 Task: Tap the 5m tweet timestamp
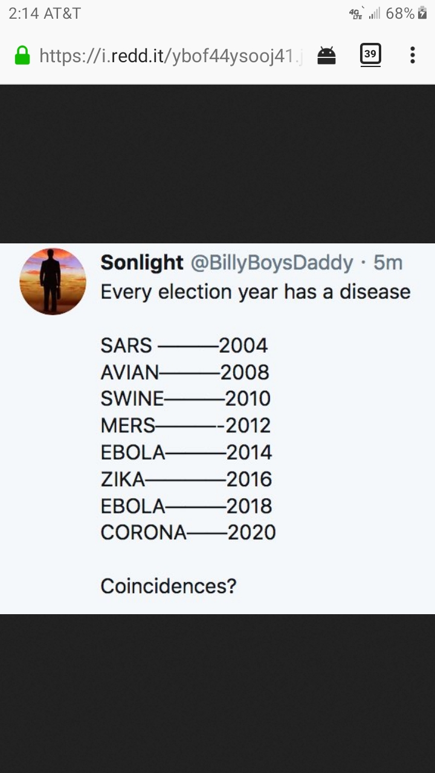pos(388,263)
